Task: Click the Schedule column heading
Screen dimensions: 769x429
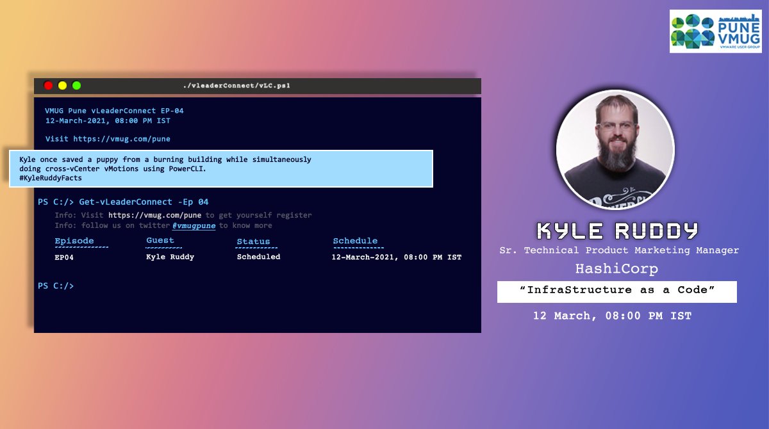Action: pyautogui.click(x=356, y=241)
